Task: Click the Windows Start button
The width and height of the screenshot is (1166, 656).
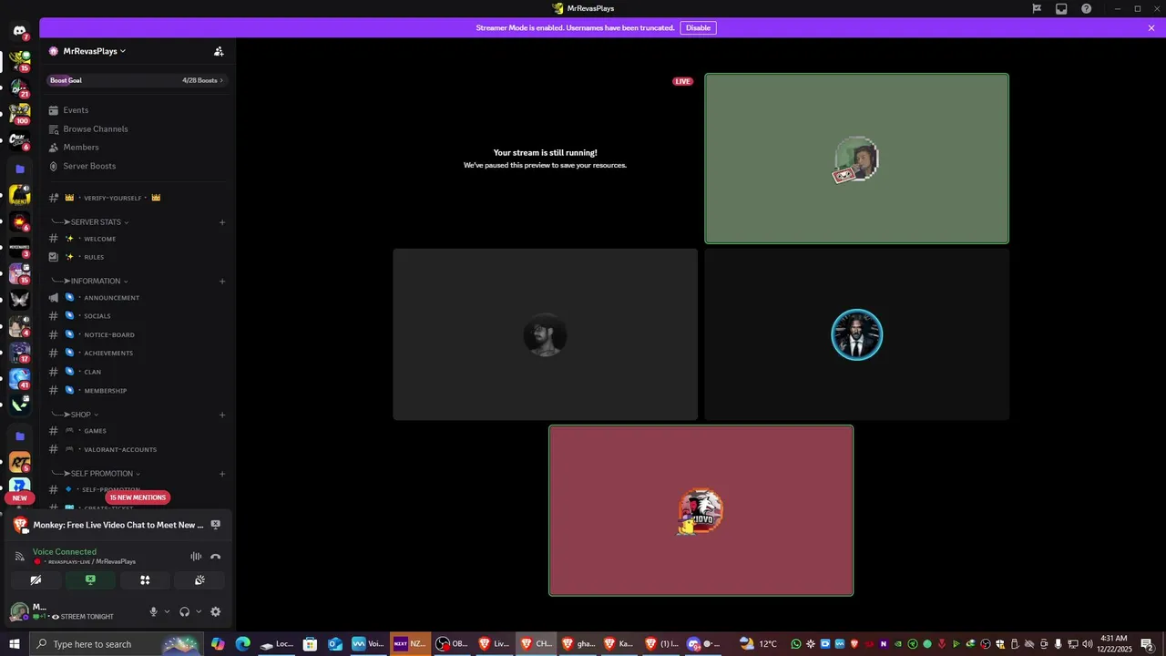Action: click(x=14, y=644)
